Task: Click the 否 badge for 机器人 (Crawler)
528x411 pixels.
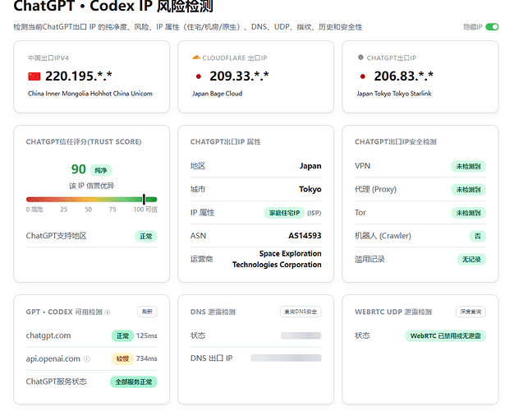Action: (x=477, y=236)
